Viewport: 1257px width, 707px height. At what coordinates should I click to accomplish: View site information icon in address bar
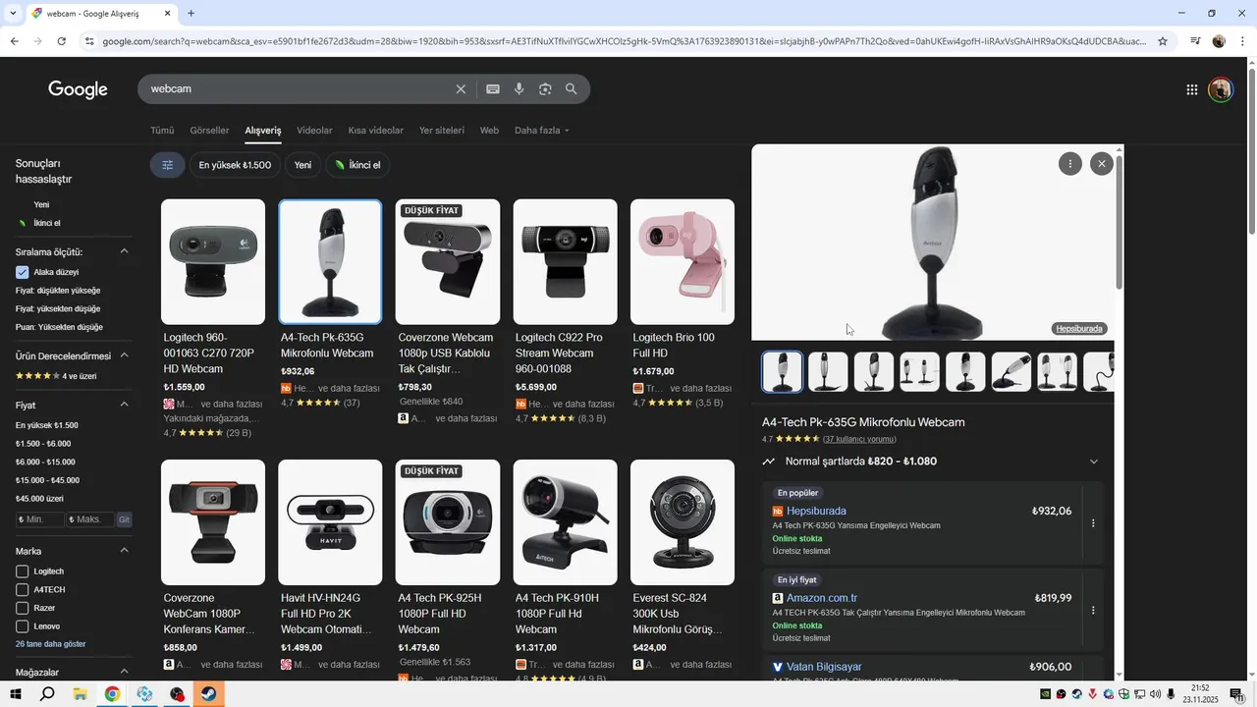point(89,41)
